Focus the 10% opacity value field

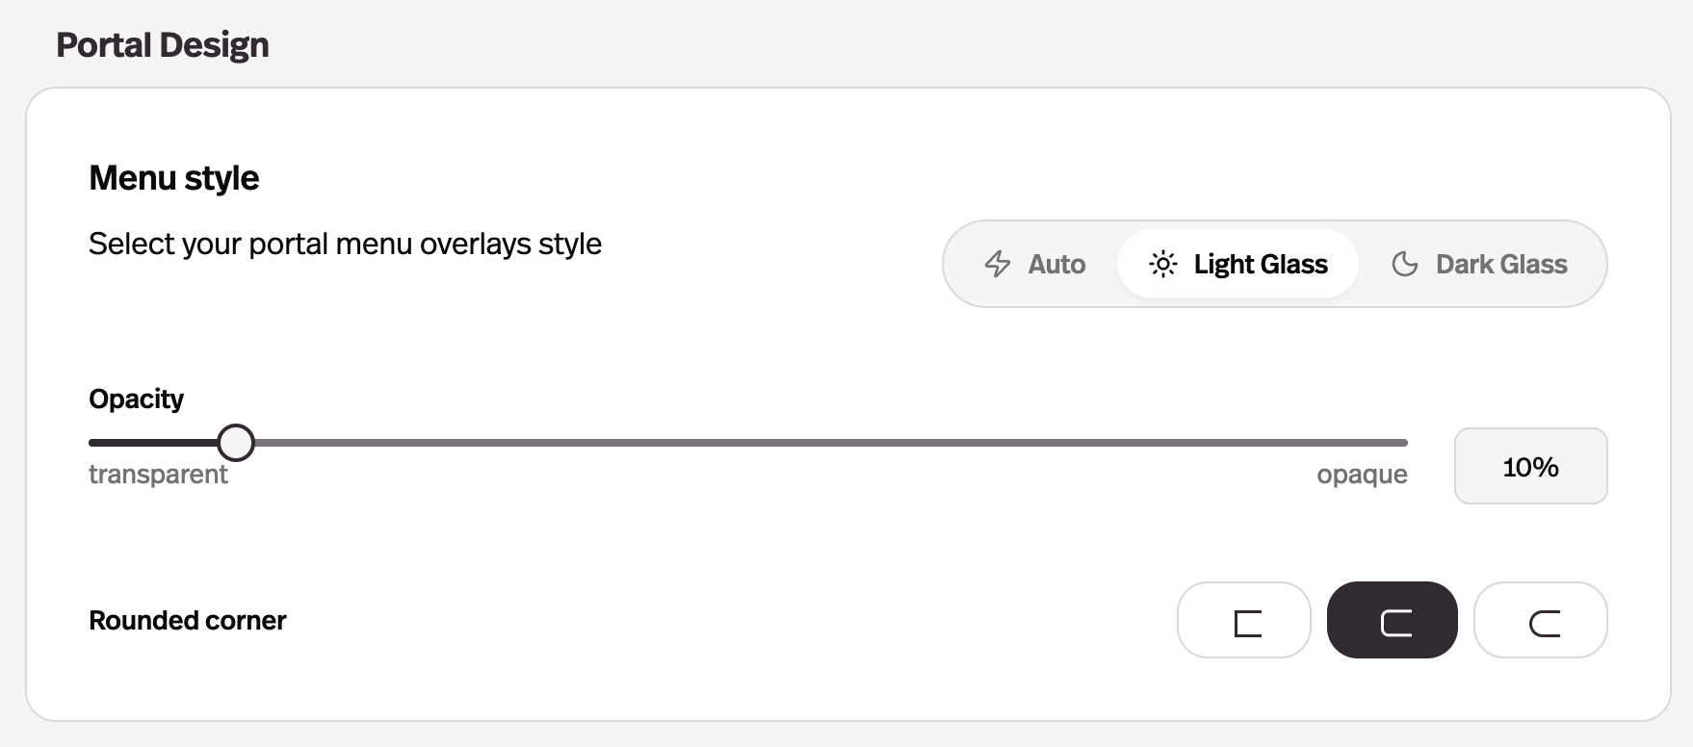[x=1530, y=466]
